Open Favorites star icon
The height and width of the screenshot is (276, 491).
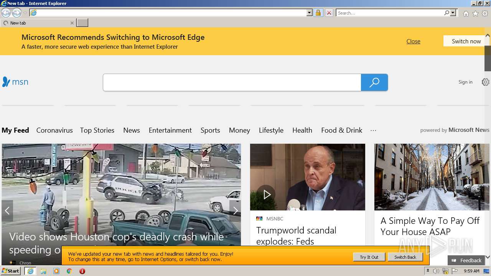(x=475, y=13)
